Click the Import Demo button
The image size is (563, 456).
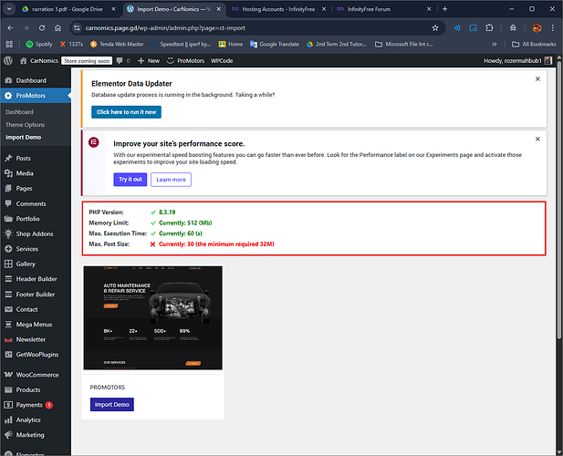click(111, 404)
